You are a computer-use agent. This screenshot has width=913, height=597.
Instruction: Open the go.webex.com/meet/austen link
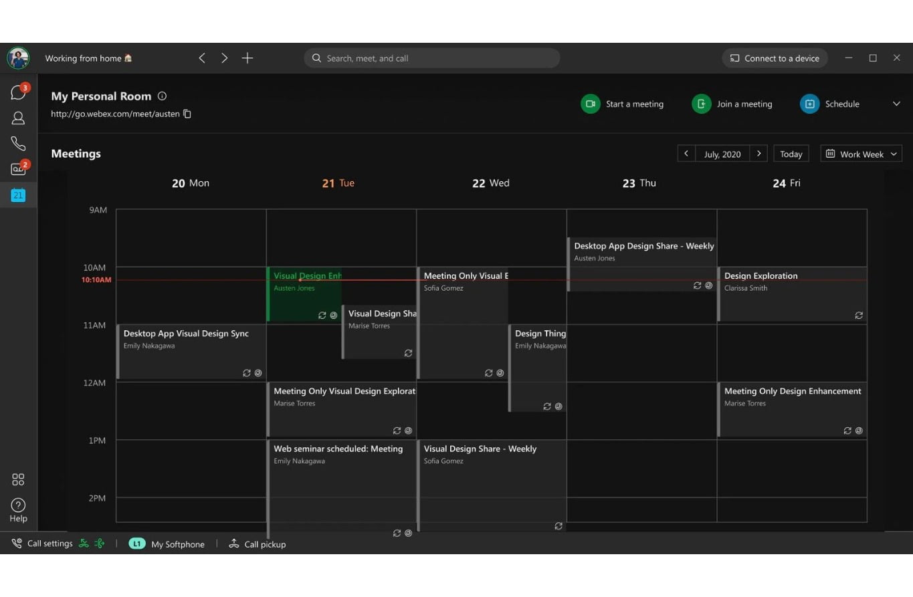coord(115,114)
